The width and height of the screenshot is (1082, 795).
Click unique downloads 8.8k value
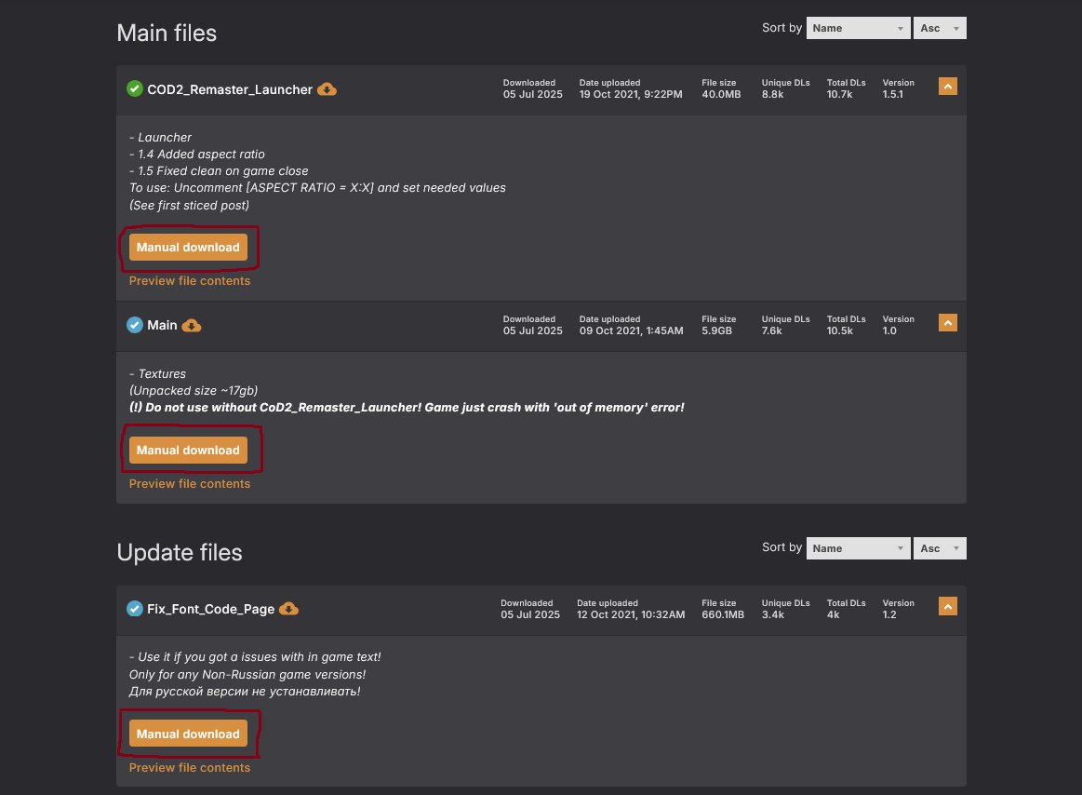tap(773, 95)
